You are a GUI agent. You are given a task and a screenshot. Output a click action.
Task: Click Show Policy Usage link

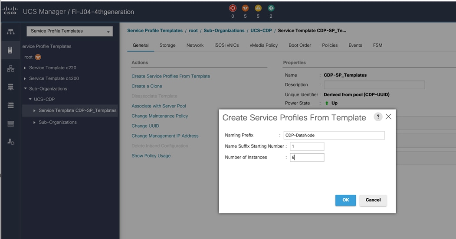pyautogui.click(x=151, y=156)
